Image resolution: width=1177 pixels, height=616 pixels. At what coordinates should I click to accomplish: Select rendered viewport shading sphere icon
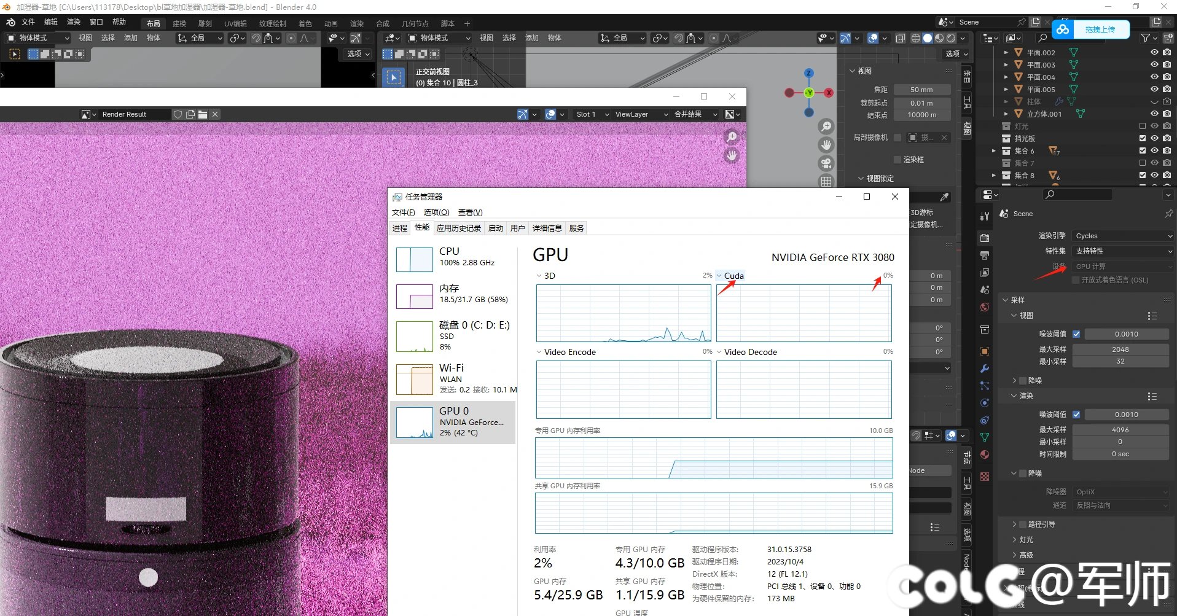tap(952, 38)
